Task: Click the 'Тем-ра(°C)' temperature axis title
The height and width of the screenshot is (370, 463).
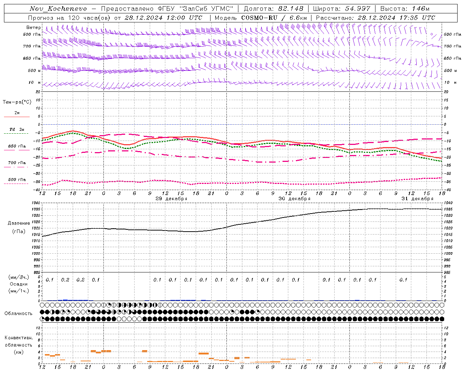Action: click(x=17, y=102)
